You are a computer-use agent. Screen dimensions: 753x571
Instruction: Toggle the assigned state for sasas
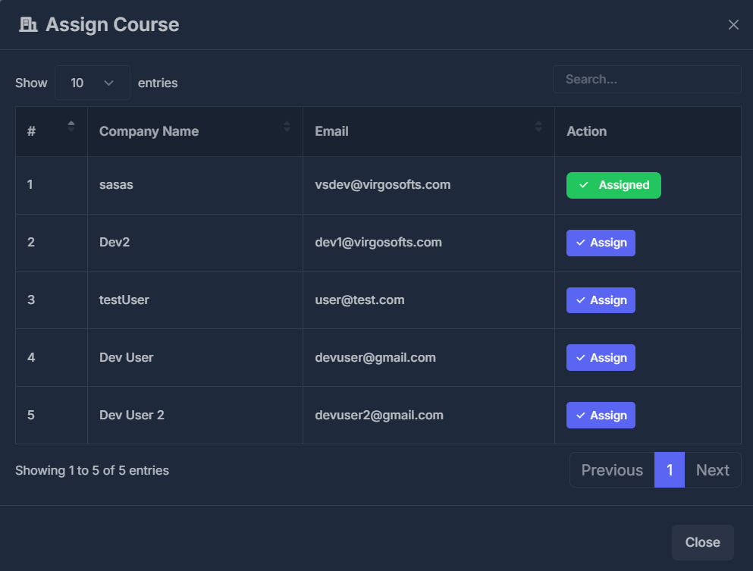[613, 184]
